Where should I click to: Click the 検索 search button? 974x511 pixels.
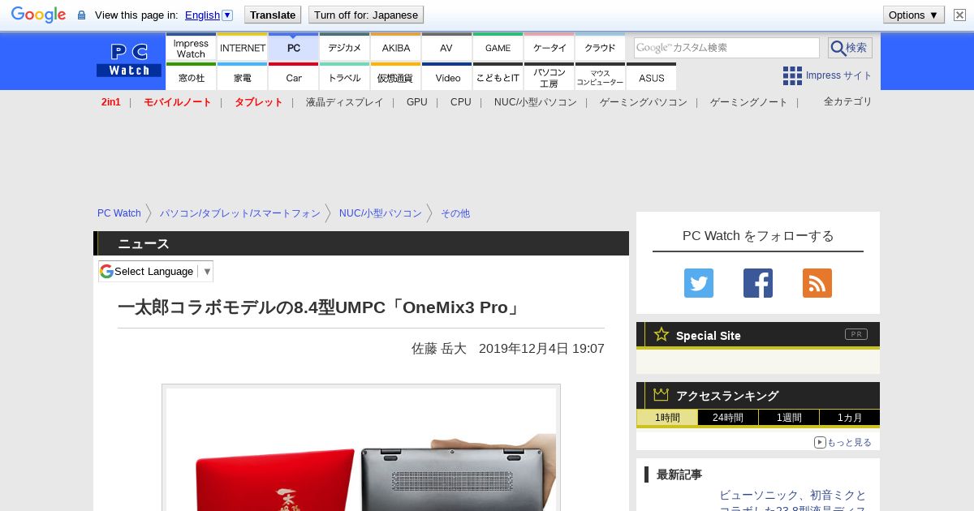point(850,47)
